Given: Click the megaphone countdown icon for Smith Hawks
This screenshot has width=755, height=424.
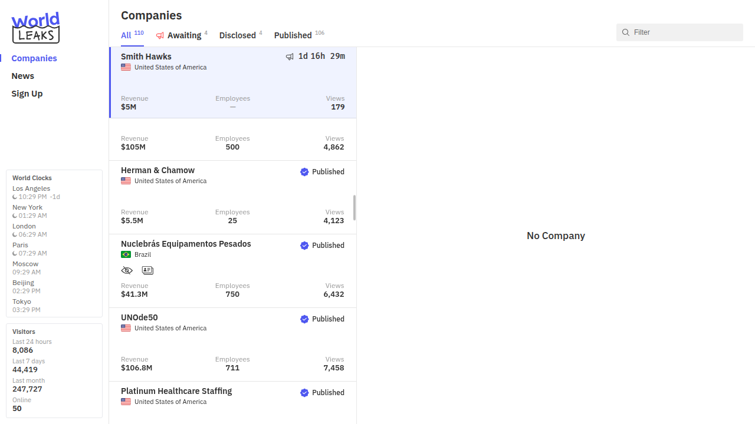Looking at the screenshot, I should (x=290, y=57).
